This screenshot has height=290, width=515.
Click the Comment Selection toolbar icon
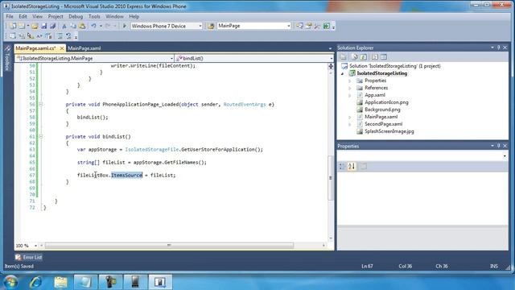pyautogui.click(x=60, y=35)
